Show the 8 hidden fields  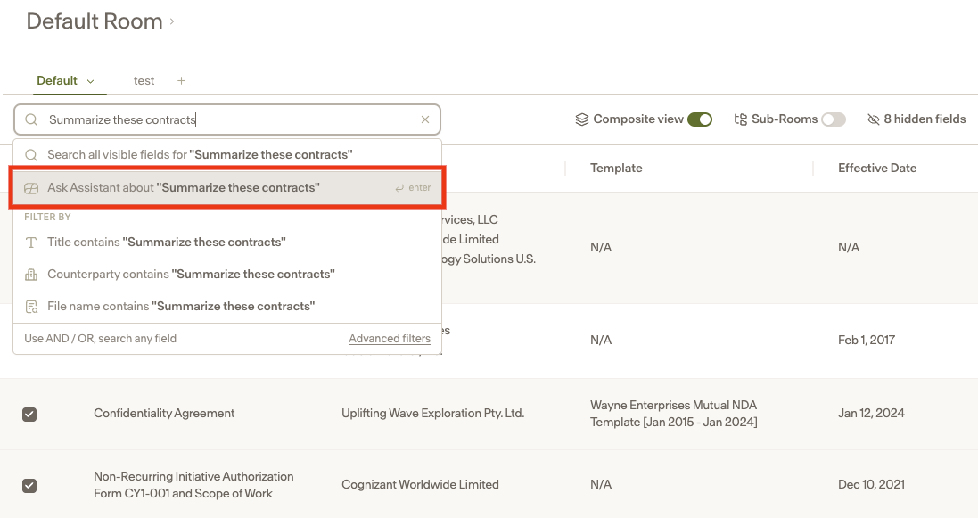(916, 119)
